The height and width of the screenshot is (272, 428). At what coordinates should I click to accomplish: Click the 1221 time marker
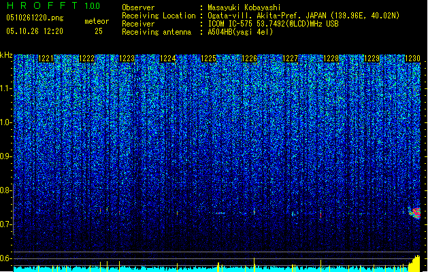pyautogui.click(x=46, y=58)
